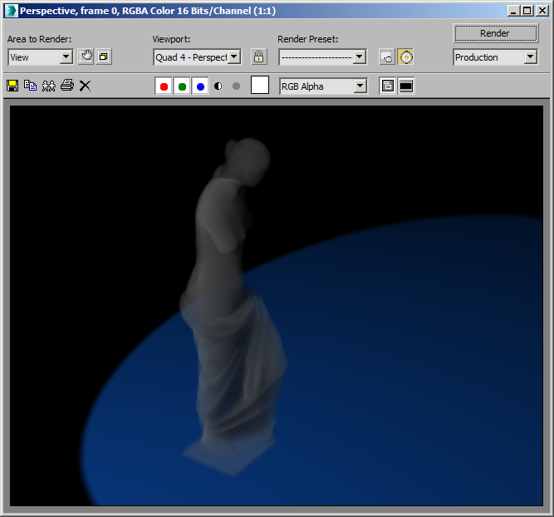The height and width of the screenshot is (517, 554).
Task: Toggle the red channel display
Action: pyautogui.click(x=164, y=86)
